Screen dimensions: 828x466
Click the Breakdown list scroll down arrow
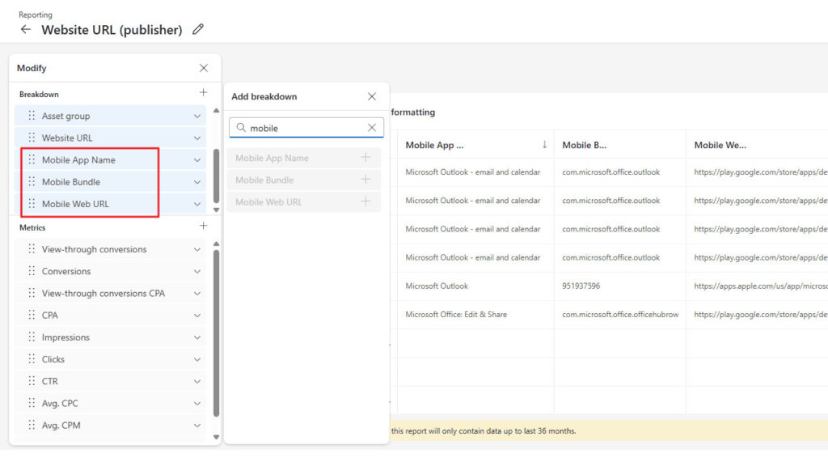(216, 210)
